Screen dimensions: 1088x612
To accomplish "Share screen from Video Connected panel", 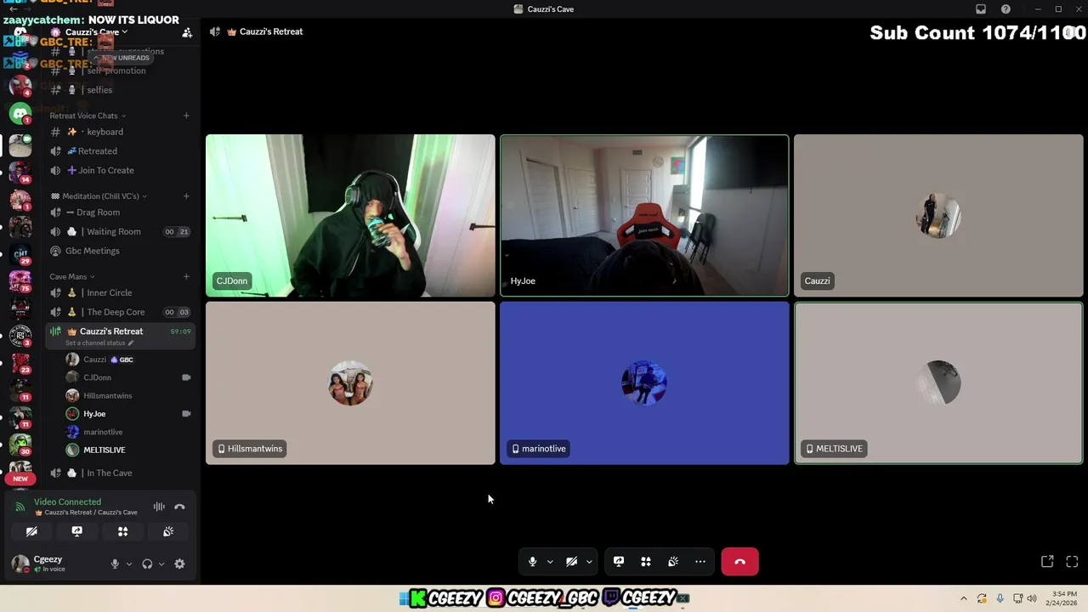I will click(77, 531).
